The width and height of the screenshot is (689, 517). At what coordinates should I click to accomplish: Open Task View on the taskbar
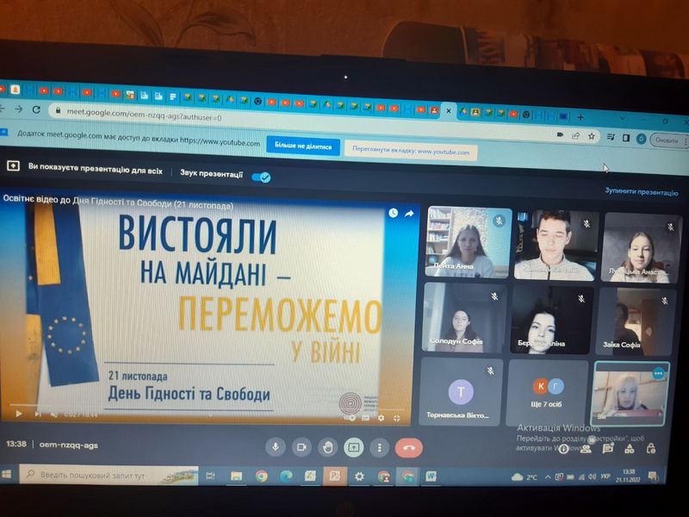click(210, 476)
